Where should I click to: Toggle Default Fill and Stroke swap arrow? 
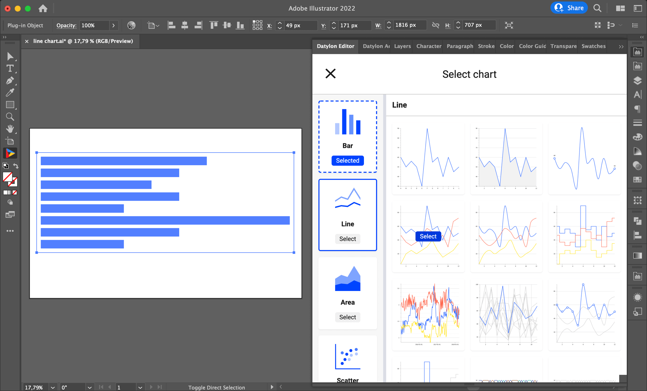(x=16, y=166)
